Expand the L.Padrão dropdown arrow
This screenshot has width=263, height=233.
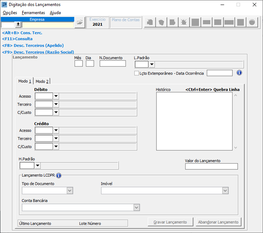pyautogui.click(x=152, y=65)
